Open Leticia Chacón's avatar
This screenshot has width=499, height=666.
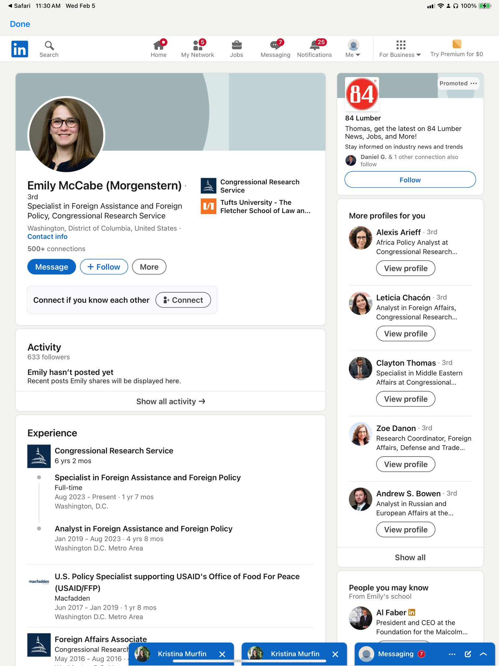point(361,303)
